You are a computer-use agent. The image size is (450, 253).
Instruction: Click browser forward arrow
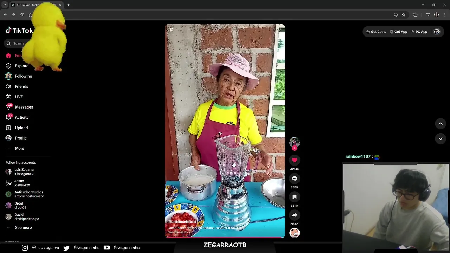pyautogui.click(x=13, y=15)
